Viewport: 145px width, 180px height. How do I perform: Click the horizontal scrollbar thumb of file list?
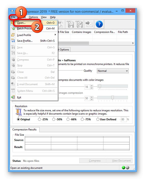(x=73, y=43)
